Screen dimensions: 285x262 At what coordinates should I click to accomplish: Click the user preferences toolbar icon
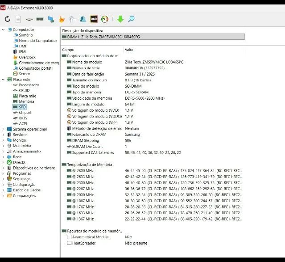[x=83, y=19]
